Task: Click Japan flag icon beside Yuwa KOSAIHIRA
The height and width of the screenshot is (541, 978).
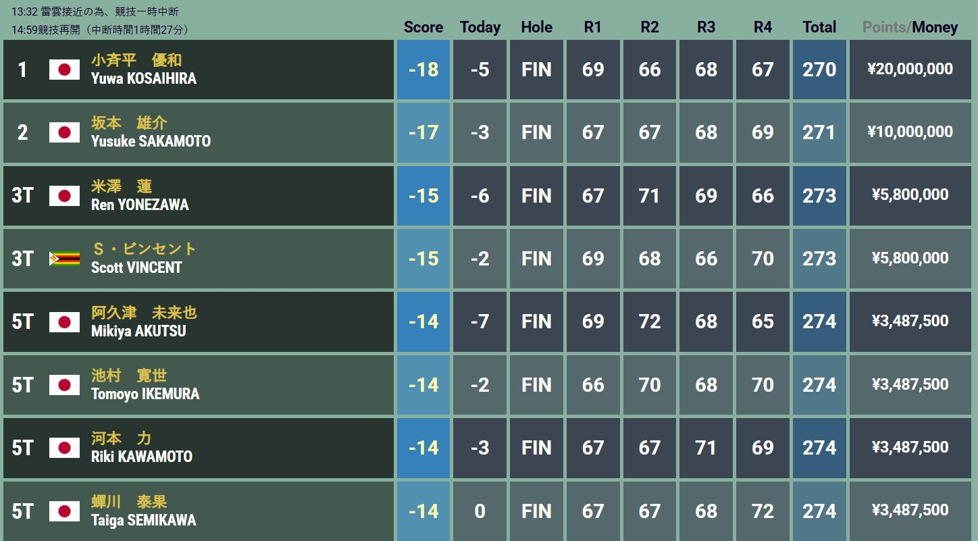Action: 64,70
